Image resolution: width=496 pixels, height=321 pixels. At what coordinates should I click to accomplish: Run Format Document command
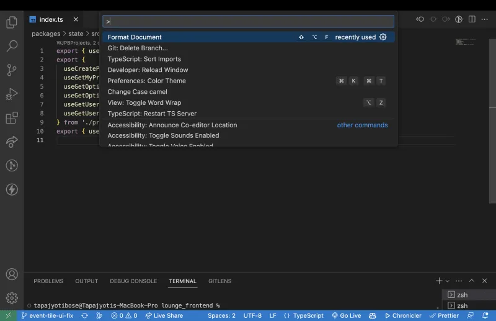(x=249, y=37)
